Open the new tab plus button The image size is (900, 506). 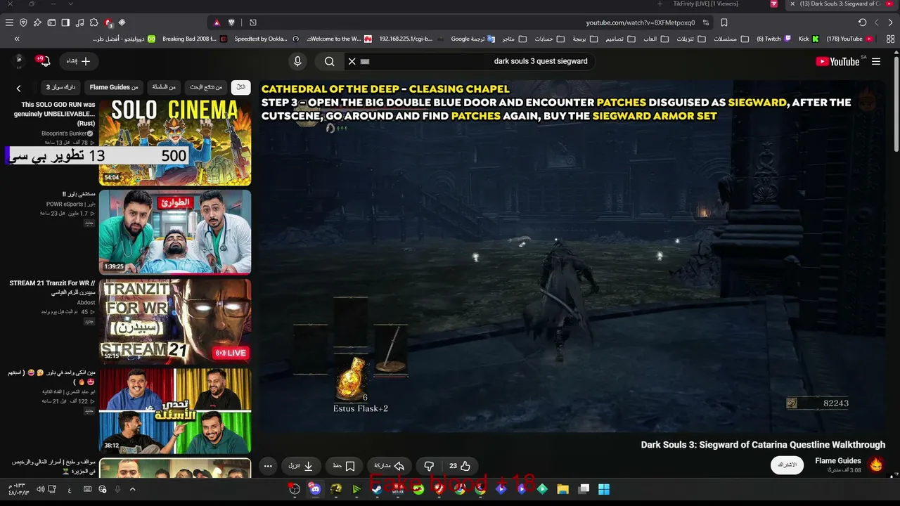point(660,4)
